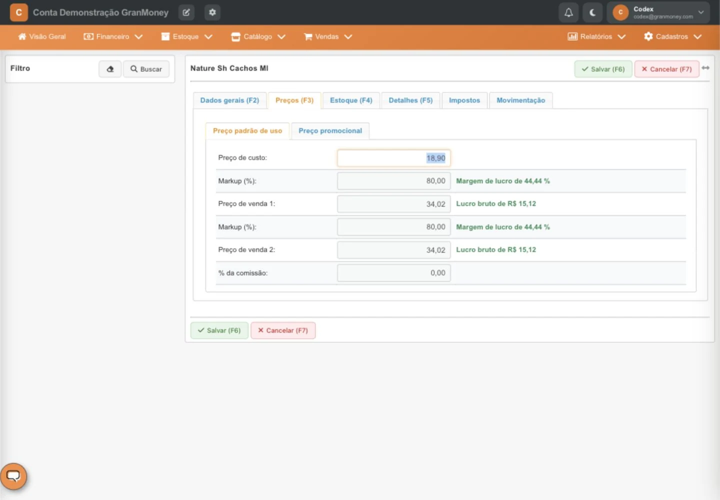Switch to the Impostos tab
Viewport: 720px width, 500px height.
point(464,100)
